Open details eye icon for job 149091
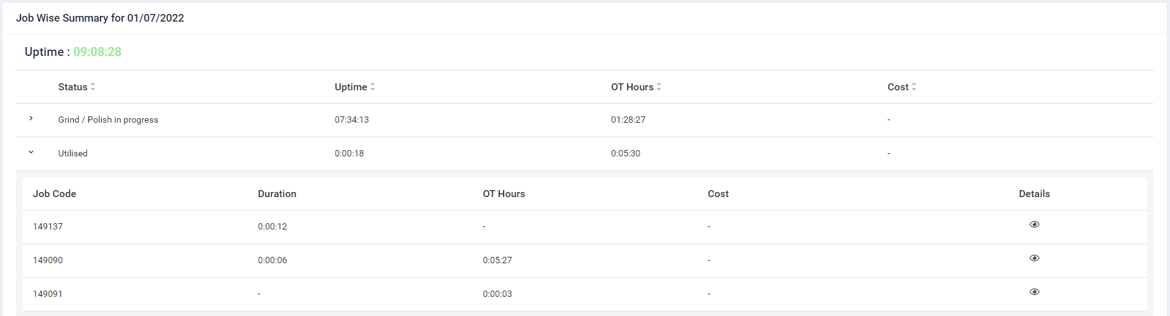1170x316 pixels. tap(1034, 292)
